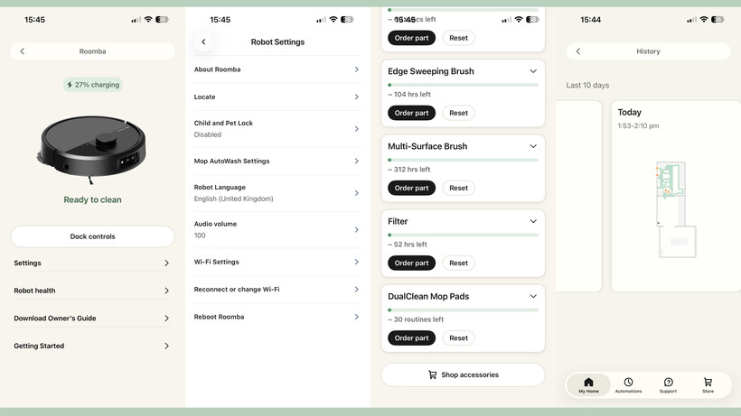Tap DualClean Mop Pads progress bar
This screenshot has height=416, width=741.
(x=463, y=310)
